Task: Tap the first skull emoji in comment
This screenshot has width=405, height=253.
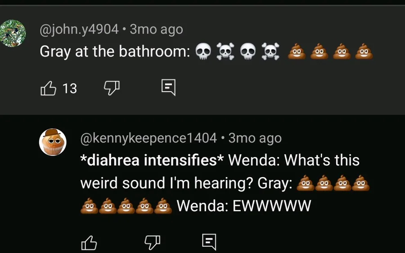Action: pyautogui.click(x=203, y=52)
